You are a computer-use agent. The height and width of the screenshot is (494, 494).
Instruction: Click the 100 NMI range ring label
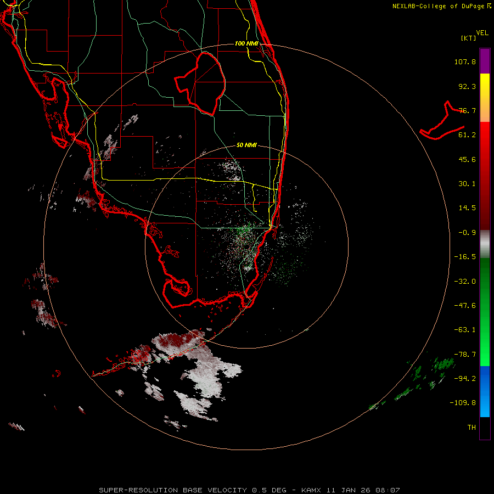[246, 43]
